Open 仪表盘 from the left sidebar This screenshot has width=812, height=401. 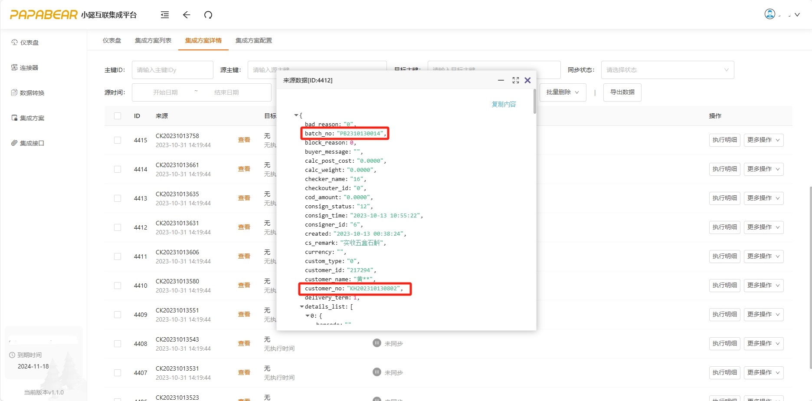click(x=29, y=43)
